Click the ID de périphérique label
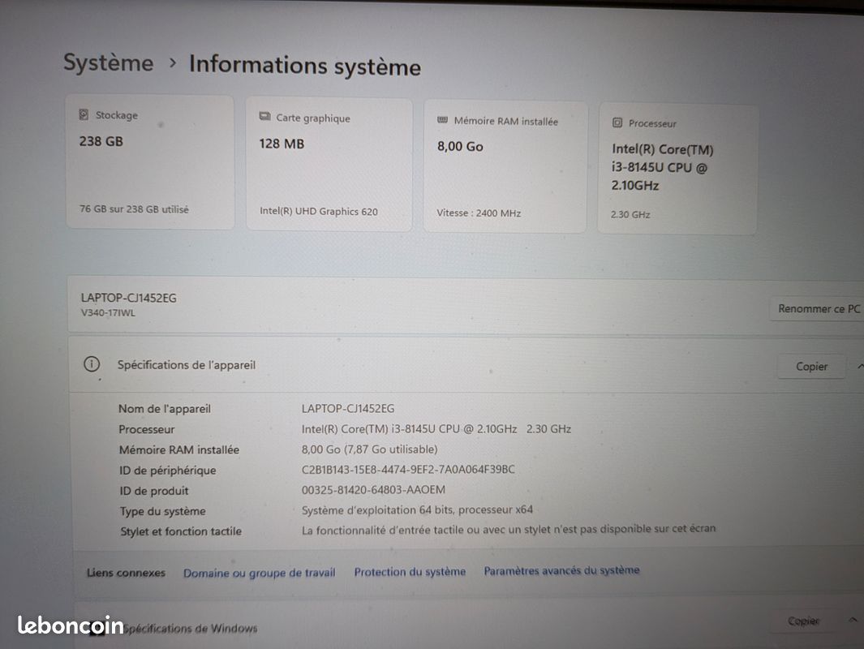864x649 pixels. coord(167,471)
